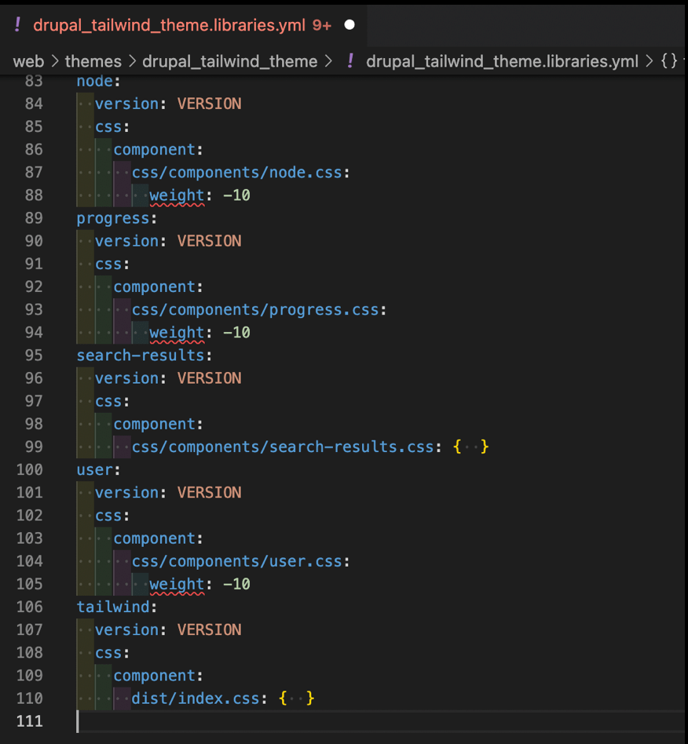Click the 'node:' key on line 83

click(98, 81)
